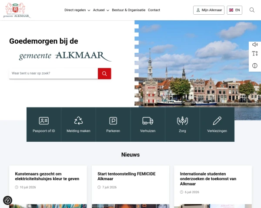Image resolution: width=261 pixels, height=208 pixels.
Task: Toggle high contrast mode icon
Action: click(x=254, y=65)
